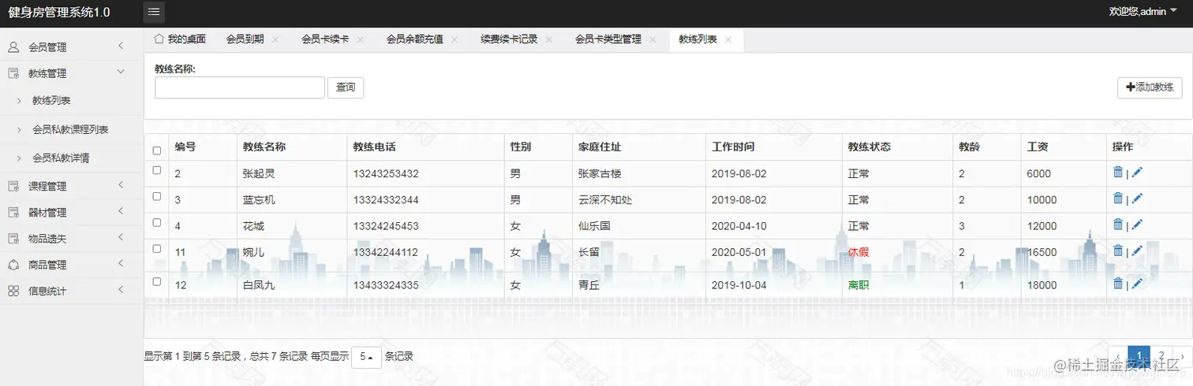Expand the 商品管理 sidebar menu
Viewport: 1193px width, 386px height.
(121, 264)
